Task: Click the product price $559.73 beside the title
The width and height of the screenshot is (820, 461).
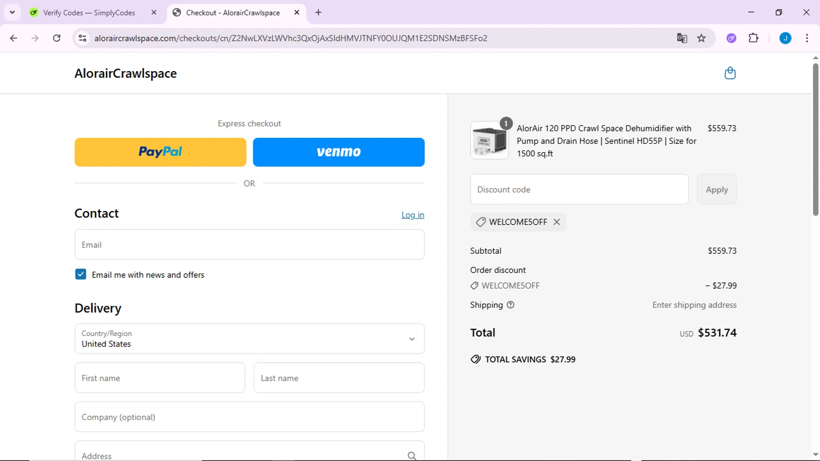Action: coord(722,129)
